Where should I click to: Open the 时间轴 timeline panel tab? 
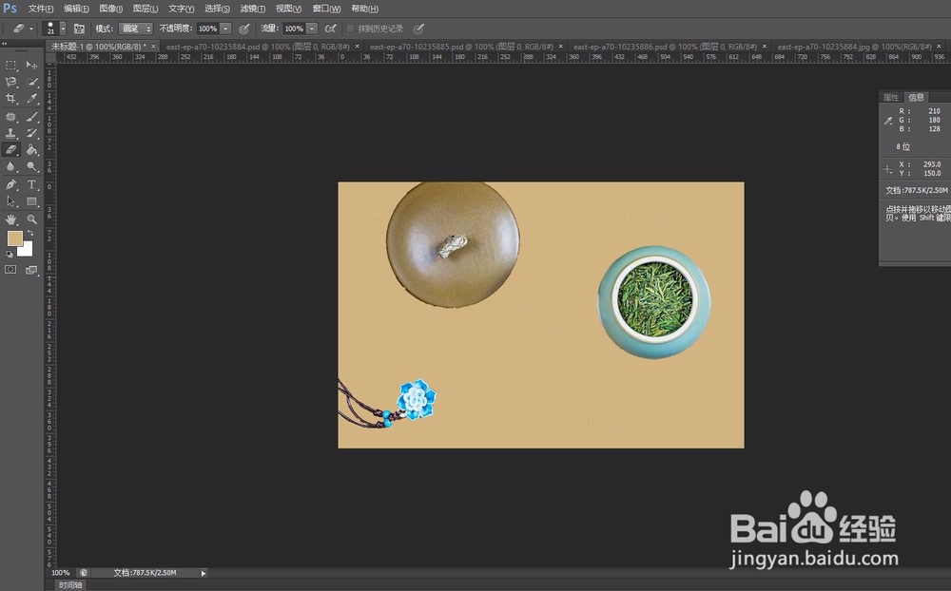(69, 585)
